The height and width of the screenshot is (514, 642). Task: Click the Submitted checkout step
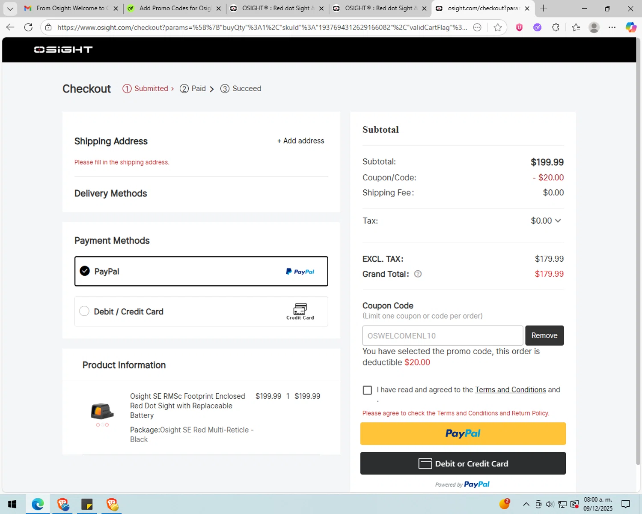point(148,89)
